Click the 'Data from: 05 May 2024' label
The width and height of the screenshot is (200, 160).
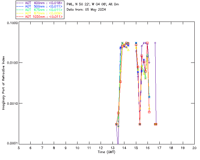[x=86, y=10]
